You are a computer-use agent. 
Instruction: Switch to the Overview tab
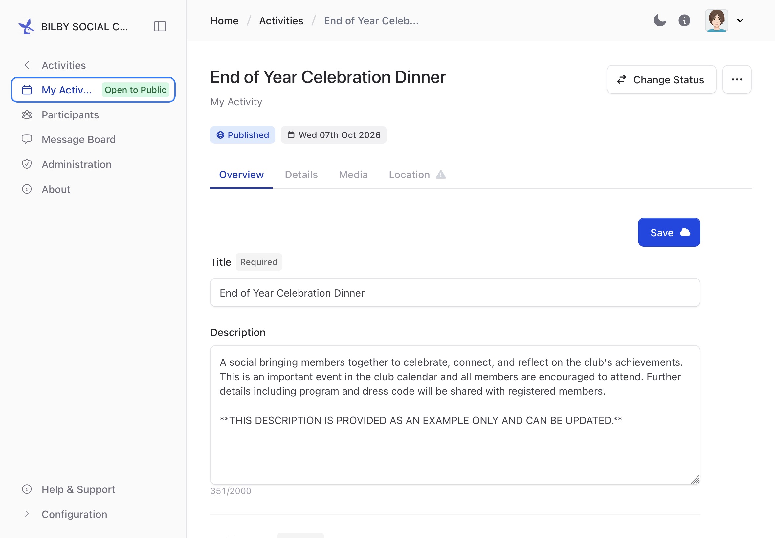point(241,175)
